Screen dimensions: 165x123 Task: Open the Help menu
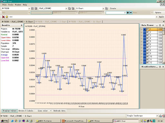[25, 5]
